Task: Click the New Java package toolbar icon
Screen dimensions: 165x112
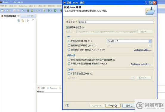Action: (8, 10)
